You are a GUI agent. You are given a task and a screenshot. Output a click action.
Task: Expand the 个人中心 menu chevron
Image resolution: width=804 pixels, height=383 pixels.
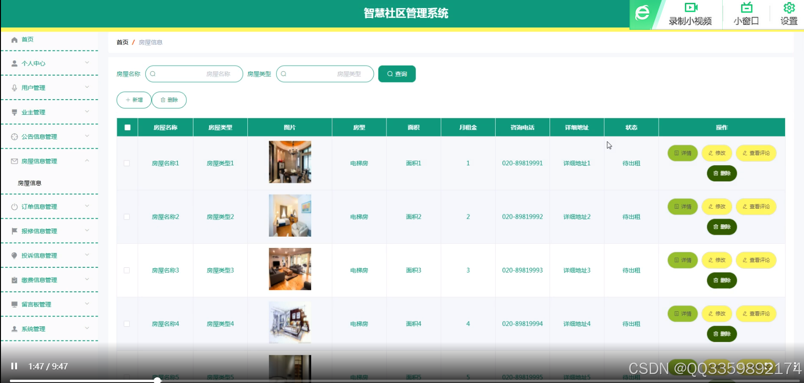(87, 63)
